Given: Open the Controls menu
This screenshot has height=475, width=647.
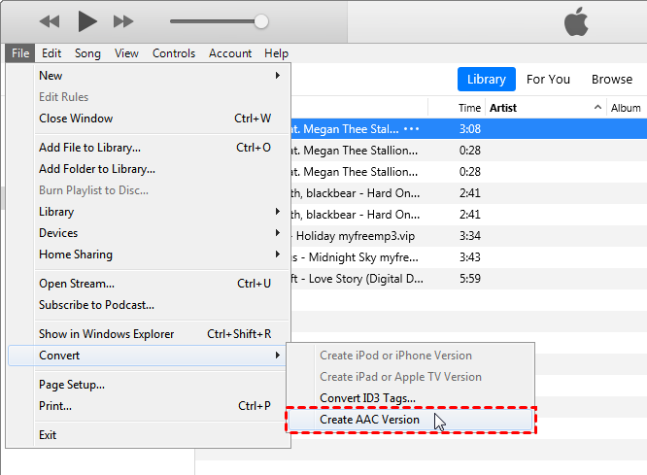Looking at the screenshot, I should [174, 53].
